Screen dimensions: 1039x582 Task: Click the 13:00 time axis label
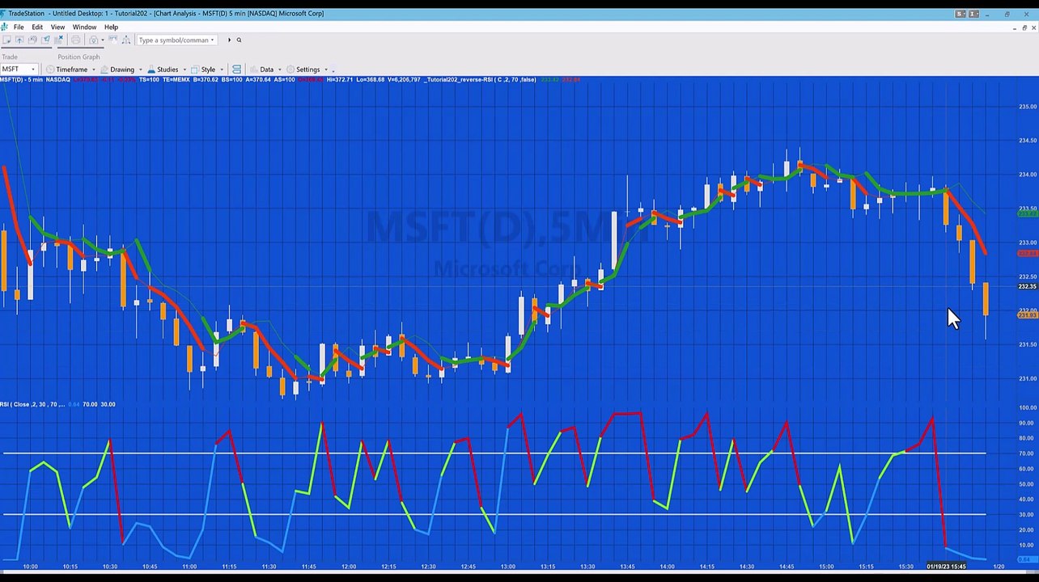point(508,567)
